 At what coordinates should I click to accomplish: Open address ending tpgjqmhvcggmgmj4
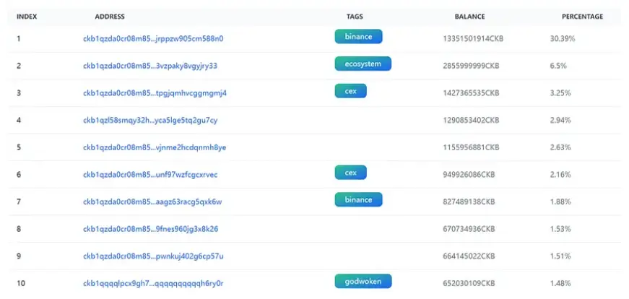[x=155, y=93]
